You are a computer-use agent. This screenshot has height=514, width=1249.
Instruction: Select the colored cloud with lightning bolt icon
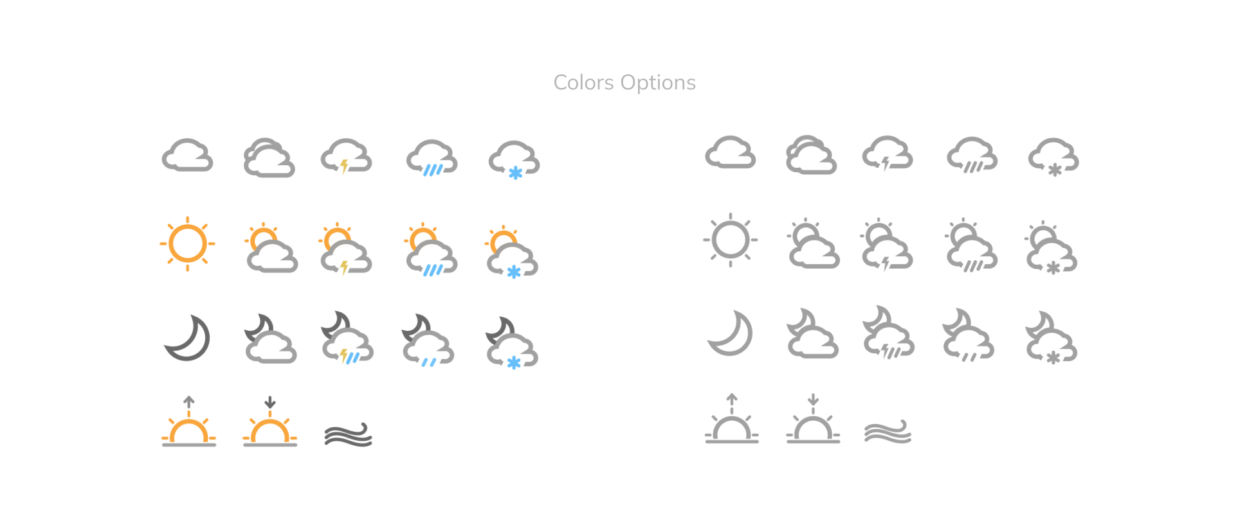(x=347, y=156)
